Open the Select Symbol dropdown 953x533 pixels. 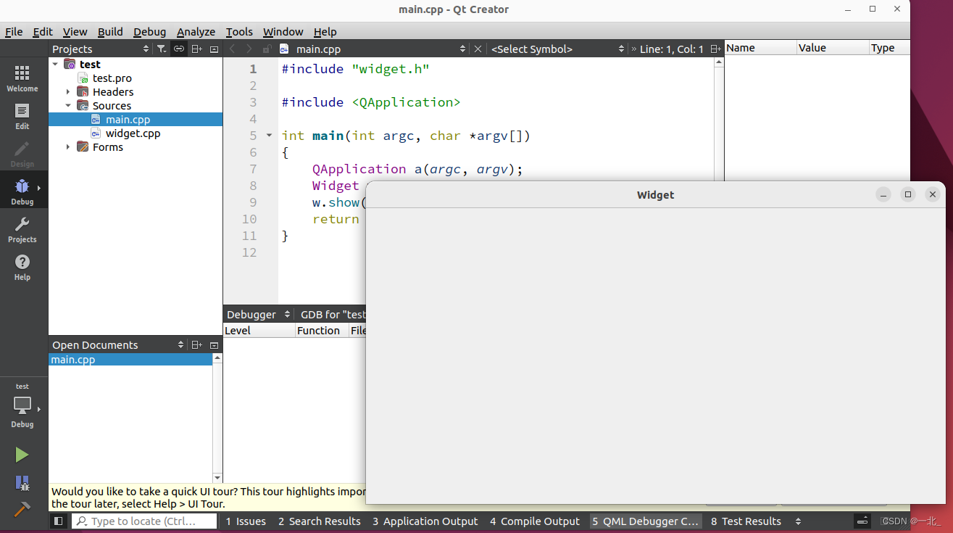point(621,49)
